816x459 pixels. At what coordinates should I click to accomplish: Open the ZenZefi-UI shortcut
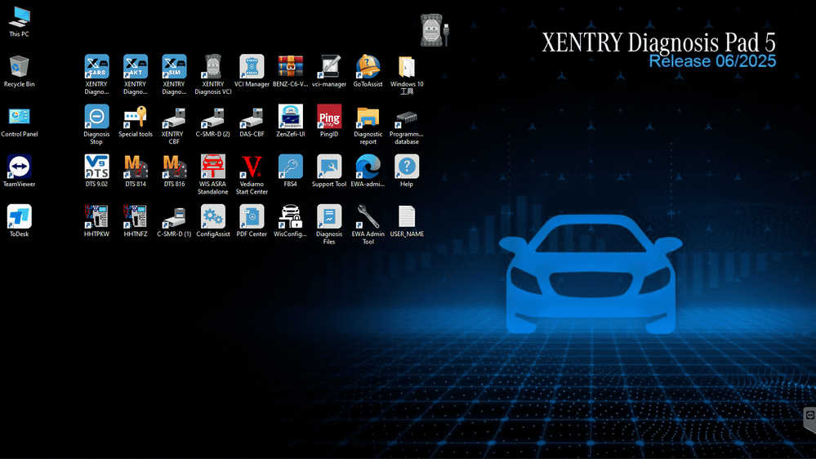point(291,117)
